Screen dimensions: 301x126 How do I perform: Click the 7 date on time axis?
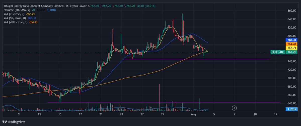(x=235, y=114)
